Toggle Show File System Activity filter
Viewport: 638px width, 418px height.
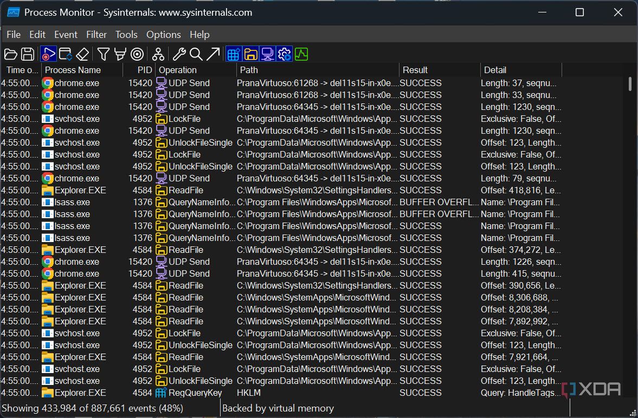[250, 54]
